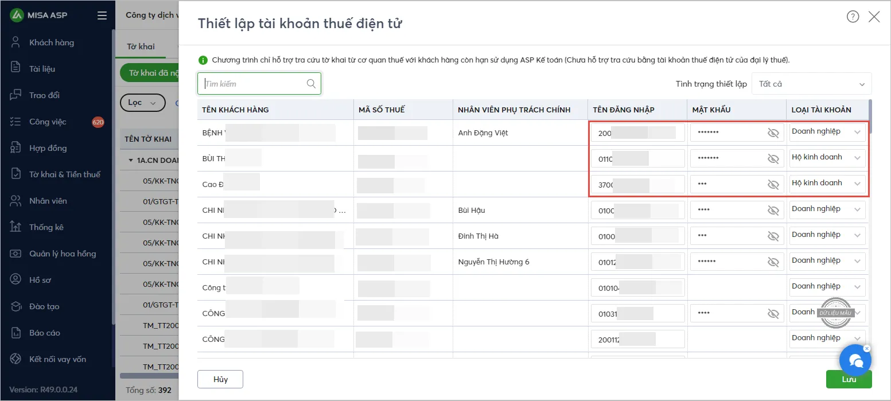Screen dimensions: 891x401
Task: Open the Tình trạng thiết lập dropdown
Action: pos(811,84)
